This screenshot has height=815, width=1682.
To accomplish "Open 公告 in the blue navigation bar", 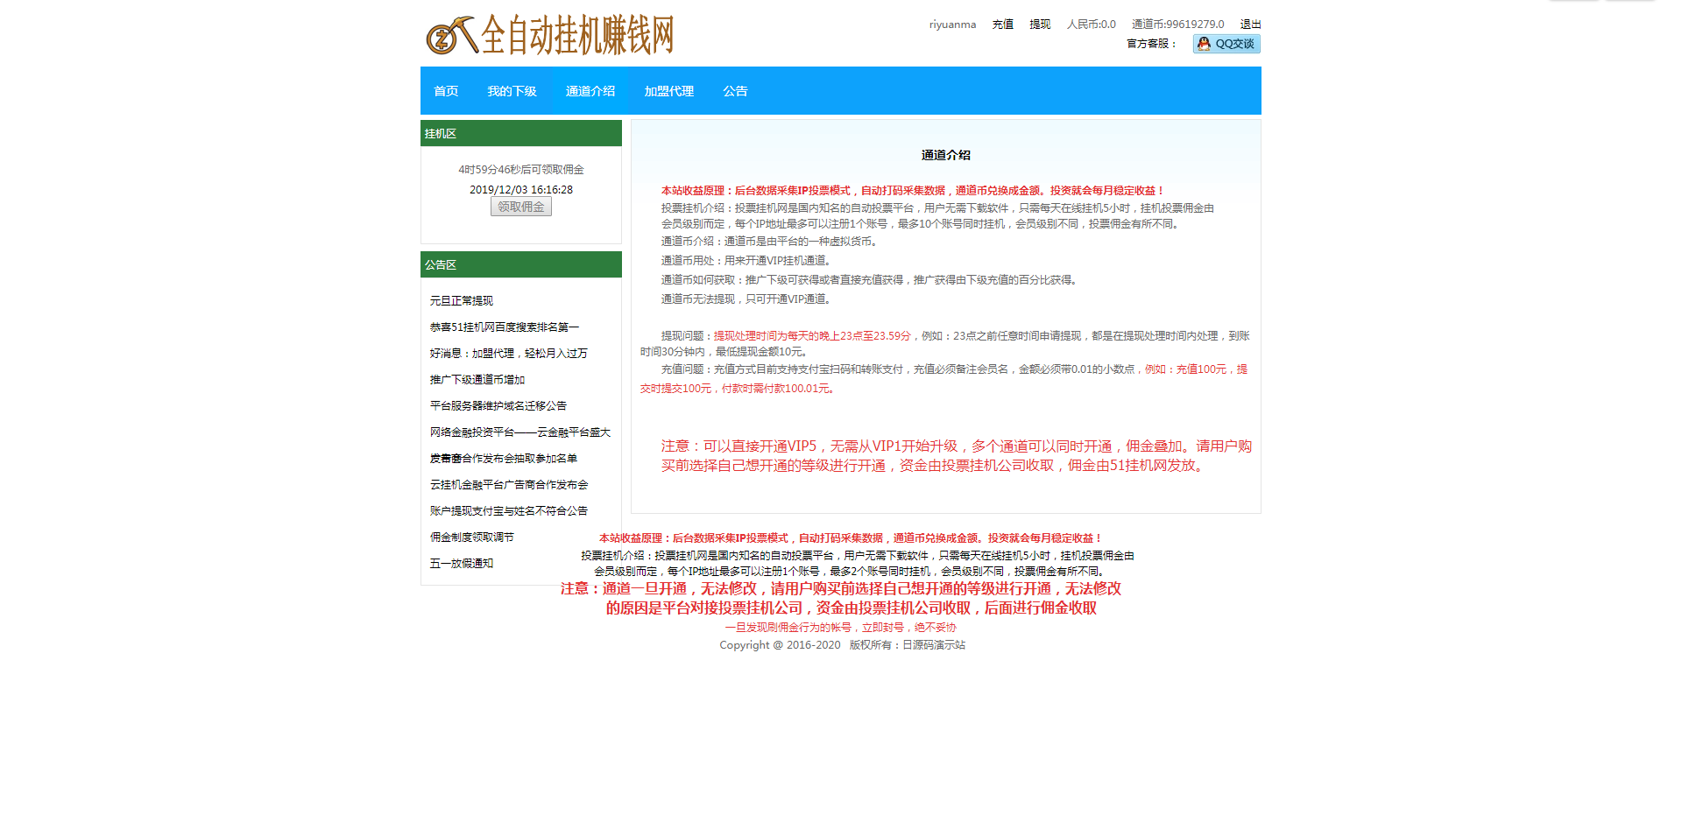I will click(x=735, y=91).
